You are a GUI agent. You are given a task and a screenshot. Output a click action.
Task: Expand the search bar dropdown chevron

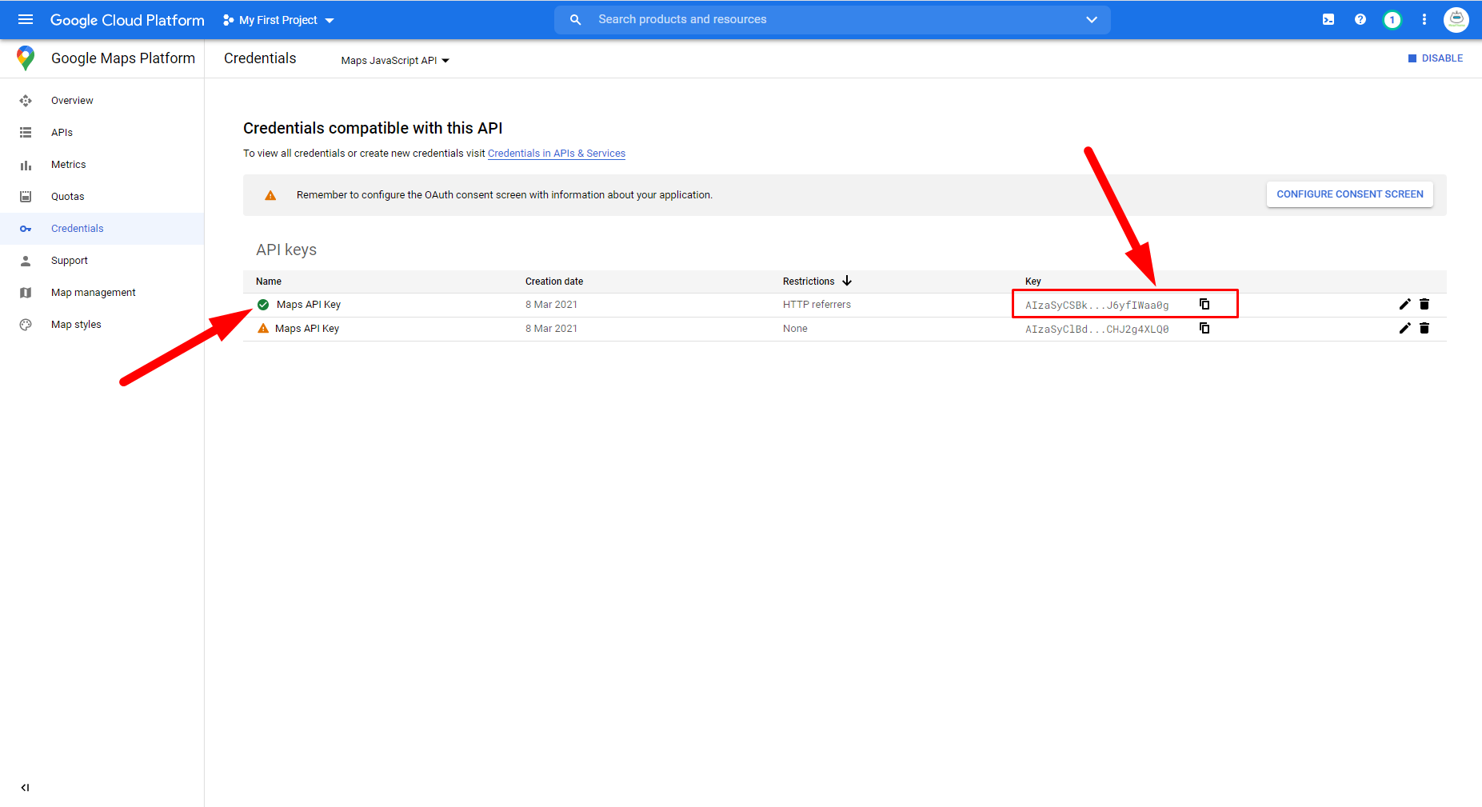[1092, 20]
